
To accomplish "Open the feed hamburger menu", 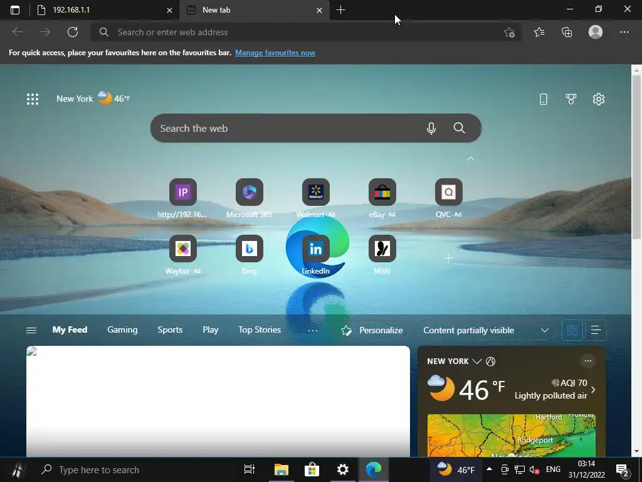I will (31, 330).
